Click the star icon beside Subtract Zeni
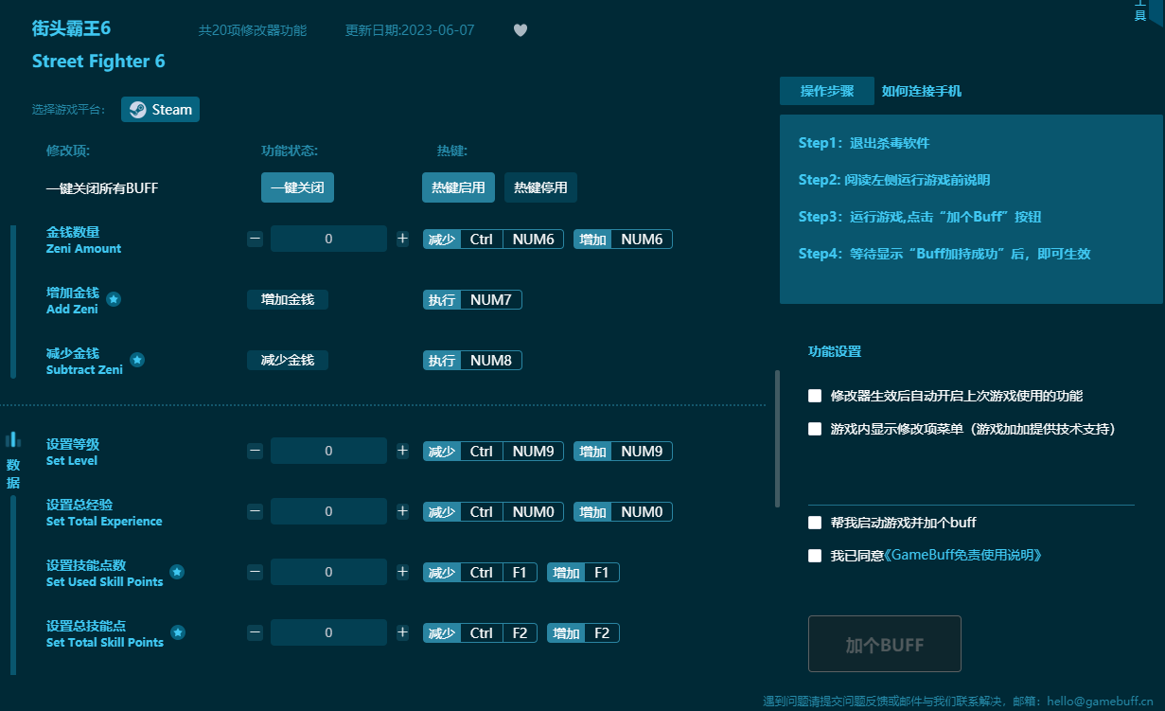The width and height of the screenshot is (1165, 711). coord(137,360)
